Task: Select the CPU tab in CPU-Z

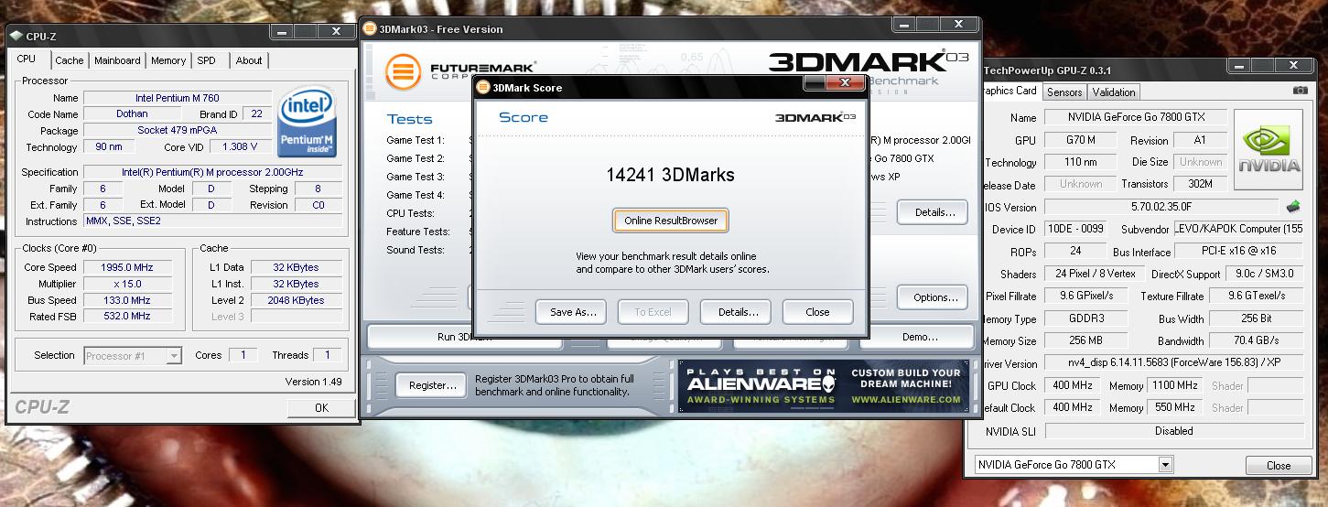Action: tap(27, 59)
